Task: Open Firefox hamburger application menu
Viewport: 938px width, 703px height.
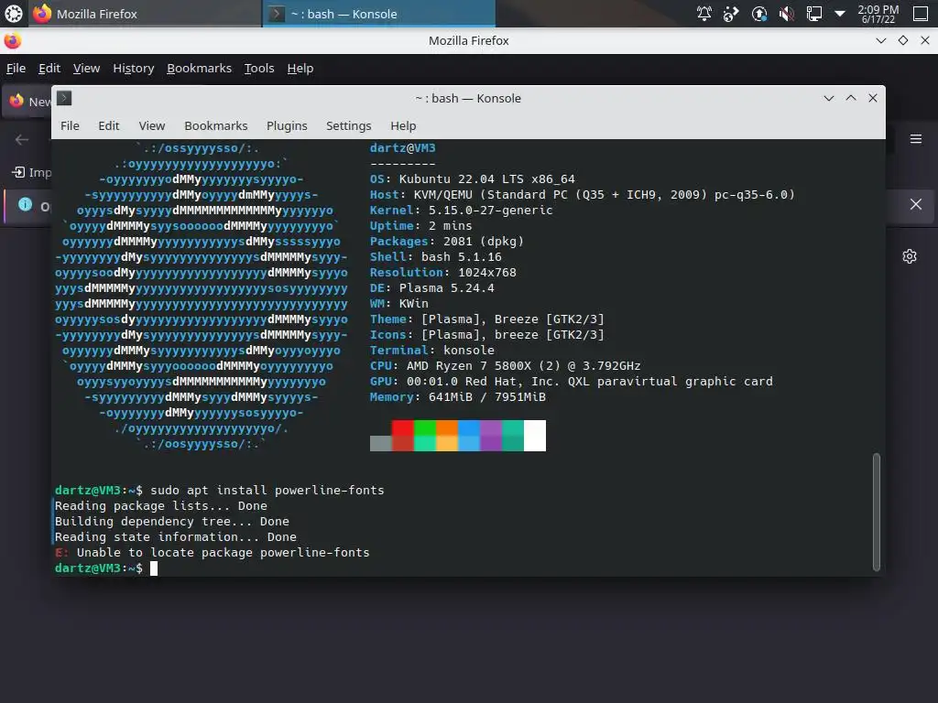Action: point(915,139)
